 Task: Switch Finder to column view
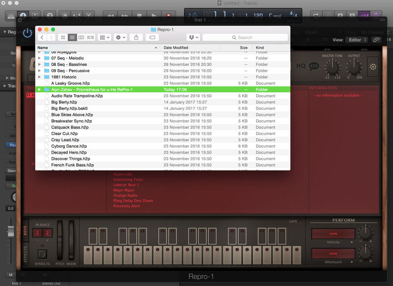(x=81, y=37)
